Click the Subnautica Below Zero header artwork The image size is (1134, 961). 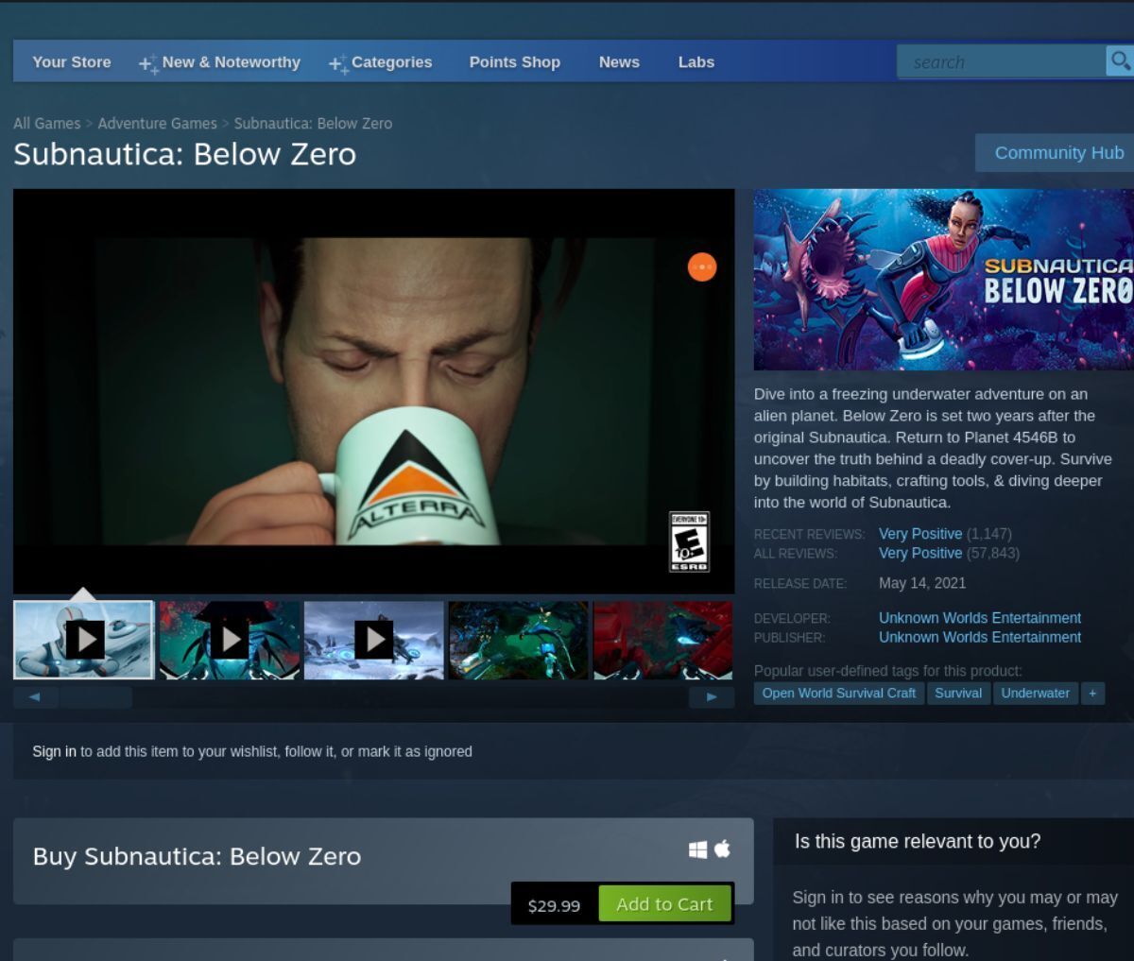pyautogui.click(x=944, y=280)
